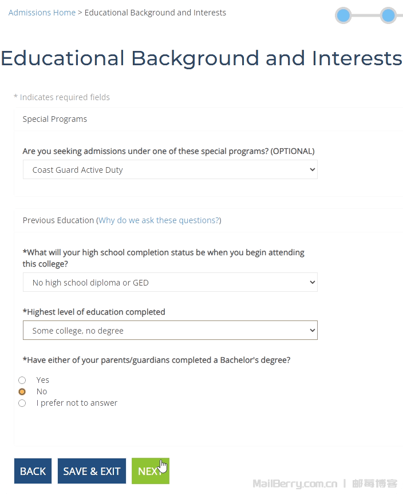Image resolution: width=403 pixels, height=495 pixels.
Task: Click the first progress step circle
Action: [x=343, y=15]
